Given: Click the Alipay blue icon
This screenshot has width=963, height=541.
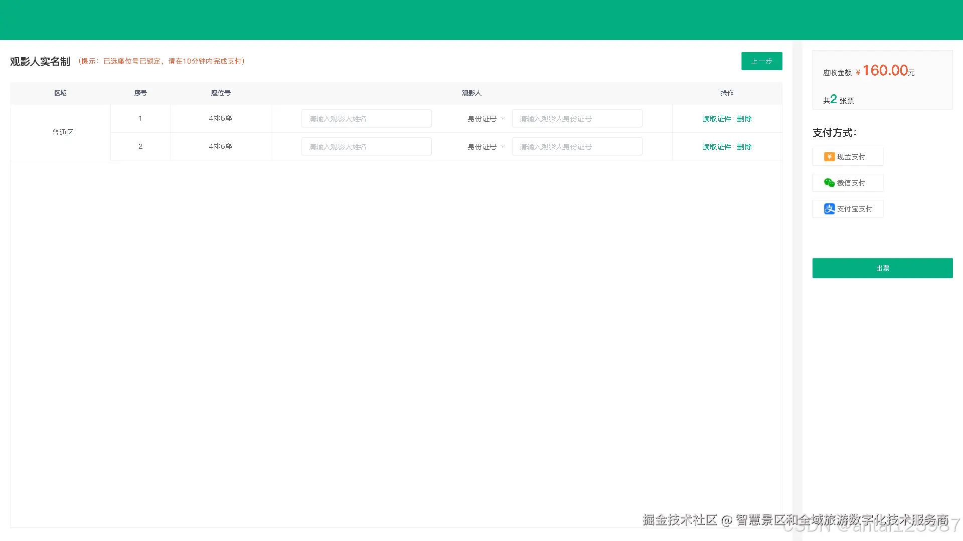Looking at the screenshot, I should coord(829,209).
